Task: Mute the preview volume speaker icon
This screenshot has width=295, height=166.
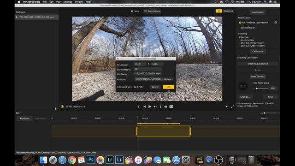Action: pos(227,107)
